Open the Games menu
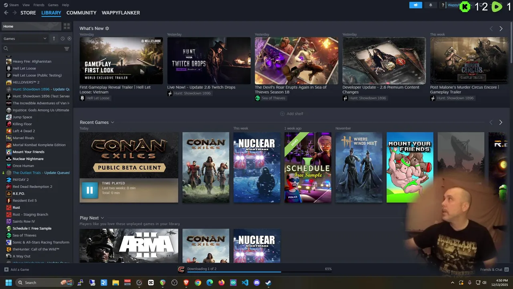The width and height of the screenshot is (513, 289). 53,5
